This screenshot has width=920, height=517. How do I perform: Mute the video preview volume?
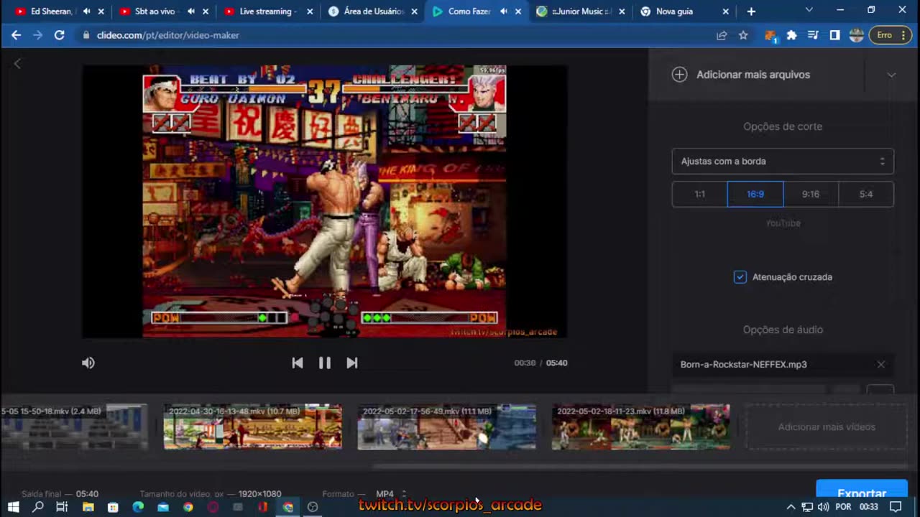[88, 363]
